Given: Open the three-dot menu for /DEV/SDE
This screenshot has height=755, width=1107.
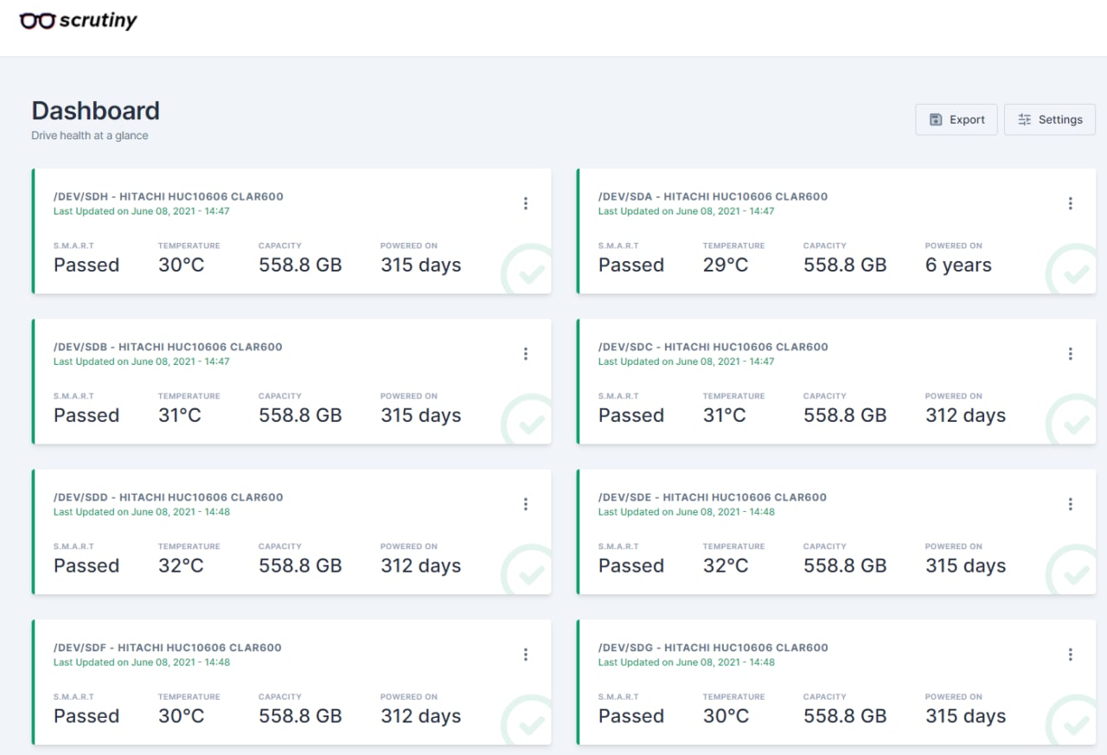Looking at the screenshot, I should (1070, 504).
